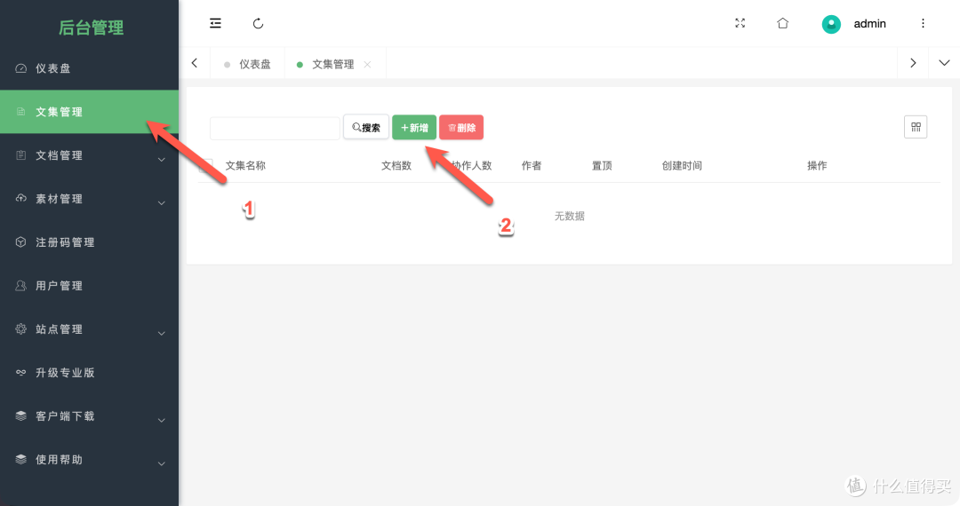960x506 pixels.
Task: Click the 无数据 empty table message
Action: tap(570, 216)
